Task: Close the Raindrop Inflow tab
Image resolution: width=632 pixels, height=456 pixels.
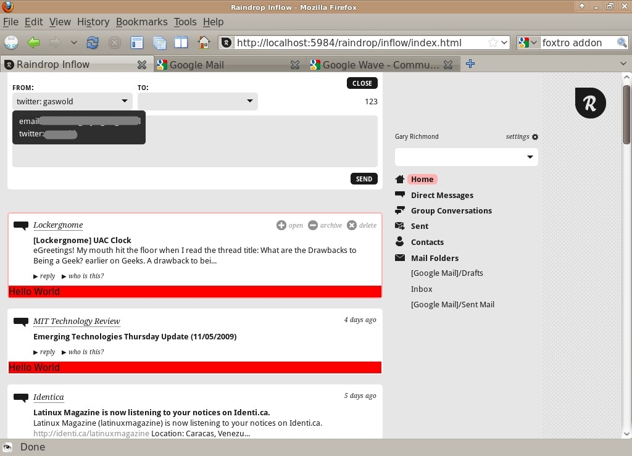Action: coord(142,64)
